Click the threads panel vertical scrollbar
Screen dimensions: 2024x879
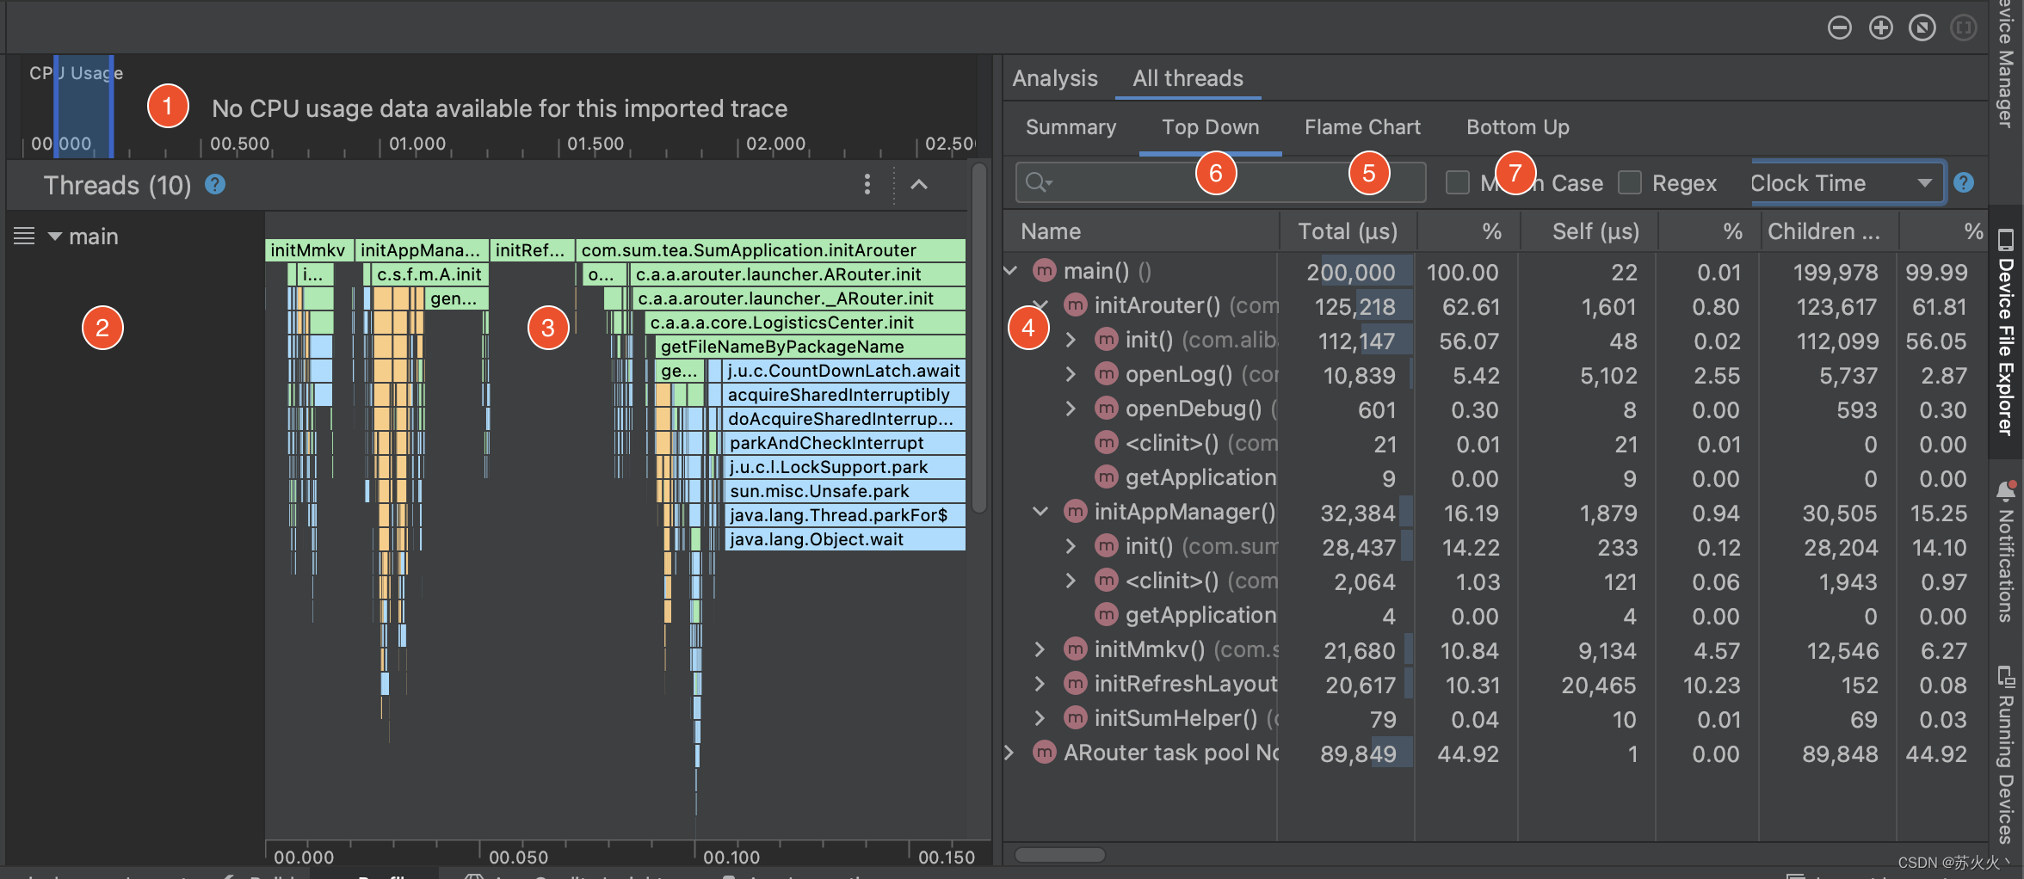tap(979, 340)
